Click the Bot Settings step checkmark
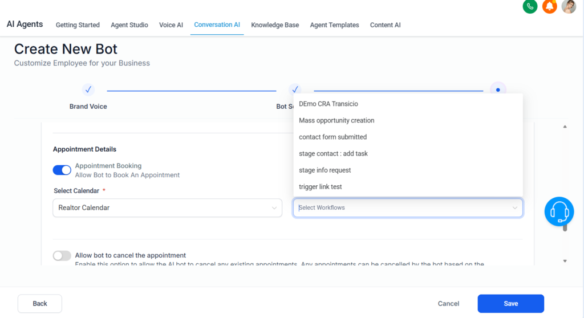 click(295, 90)
